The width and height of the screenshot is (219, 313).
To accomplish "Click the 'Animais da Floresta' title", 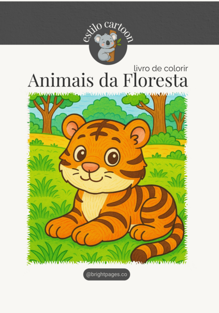I will pyautogui.click(x=108, y=80).
